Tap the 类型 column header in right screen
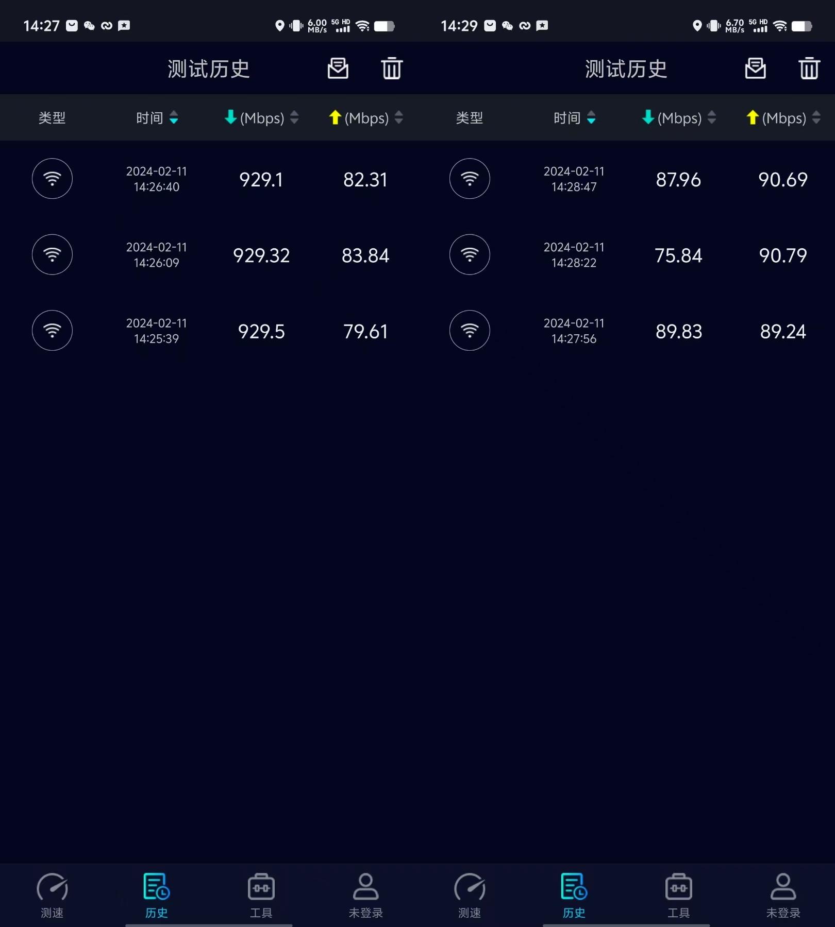The height and width of the screenshot is (927, 835). [x=470, y=118]
